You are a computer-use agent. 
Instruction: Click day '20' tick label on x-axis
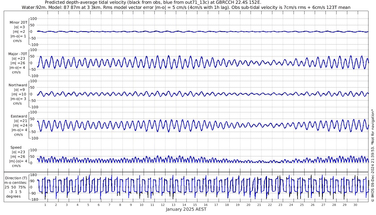(x=248, y=205)
